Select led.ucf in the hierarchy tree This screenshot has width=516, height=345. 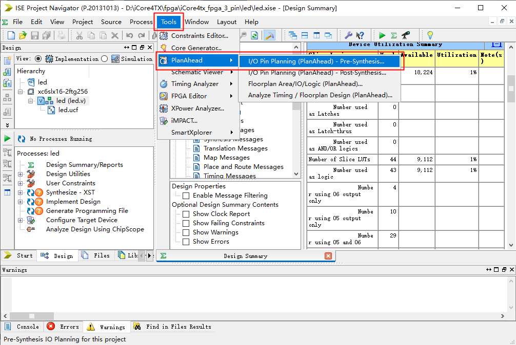pos(68,110)
